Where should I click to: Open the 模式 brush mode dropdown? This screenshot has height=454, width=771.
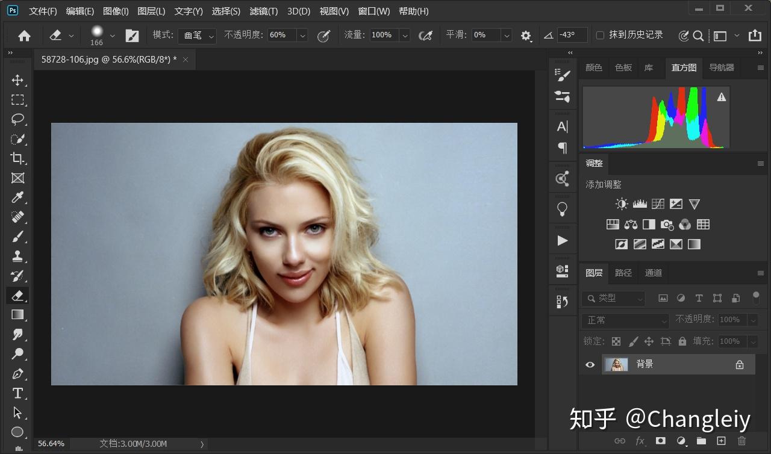tap(198, 36)
